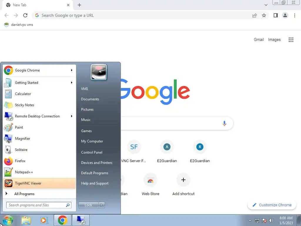The width and height of the screenshot is (301, 226).
Task: Open Remote Desktop taskbar icon
Action: [81, 220]
